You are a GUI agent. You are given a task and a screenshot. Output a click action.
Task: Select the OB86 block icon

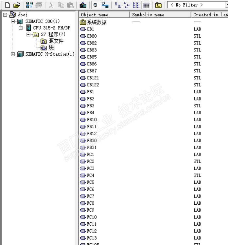point(83,64)
